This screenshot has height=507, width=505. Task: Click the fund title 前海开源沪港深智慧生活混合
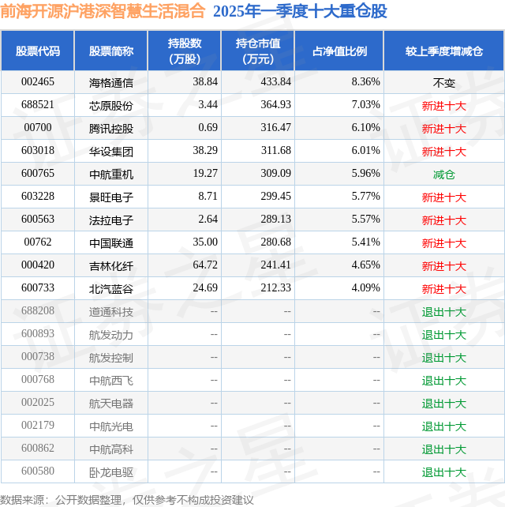[x=103, y=11]
